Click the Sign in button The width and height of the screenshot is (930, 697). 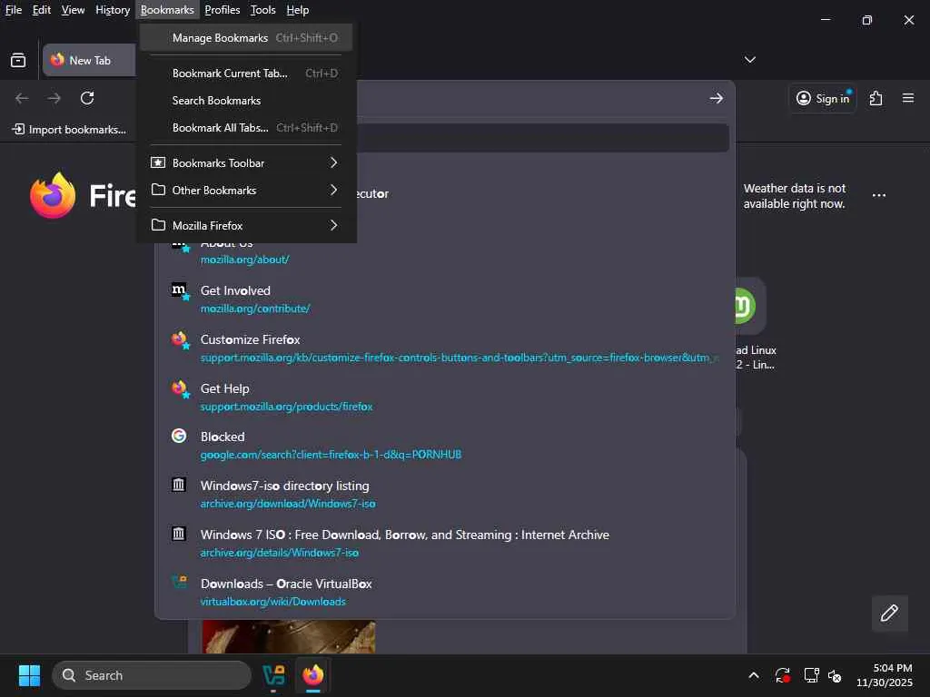click(x=823, y=98)
